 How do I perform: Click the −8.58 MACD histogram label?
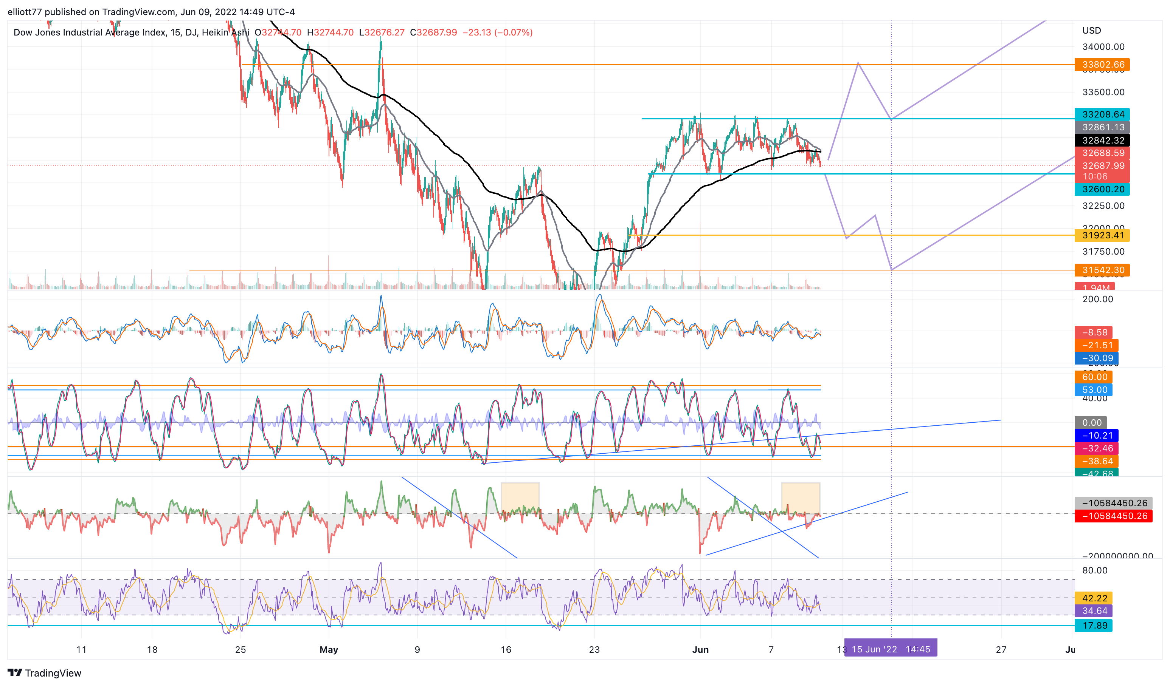tap(1093, 332)
